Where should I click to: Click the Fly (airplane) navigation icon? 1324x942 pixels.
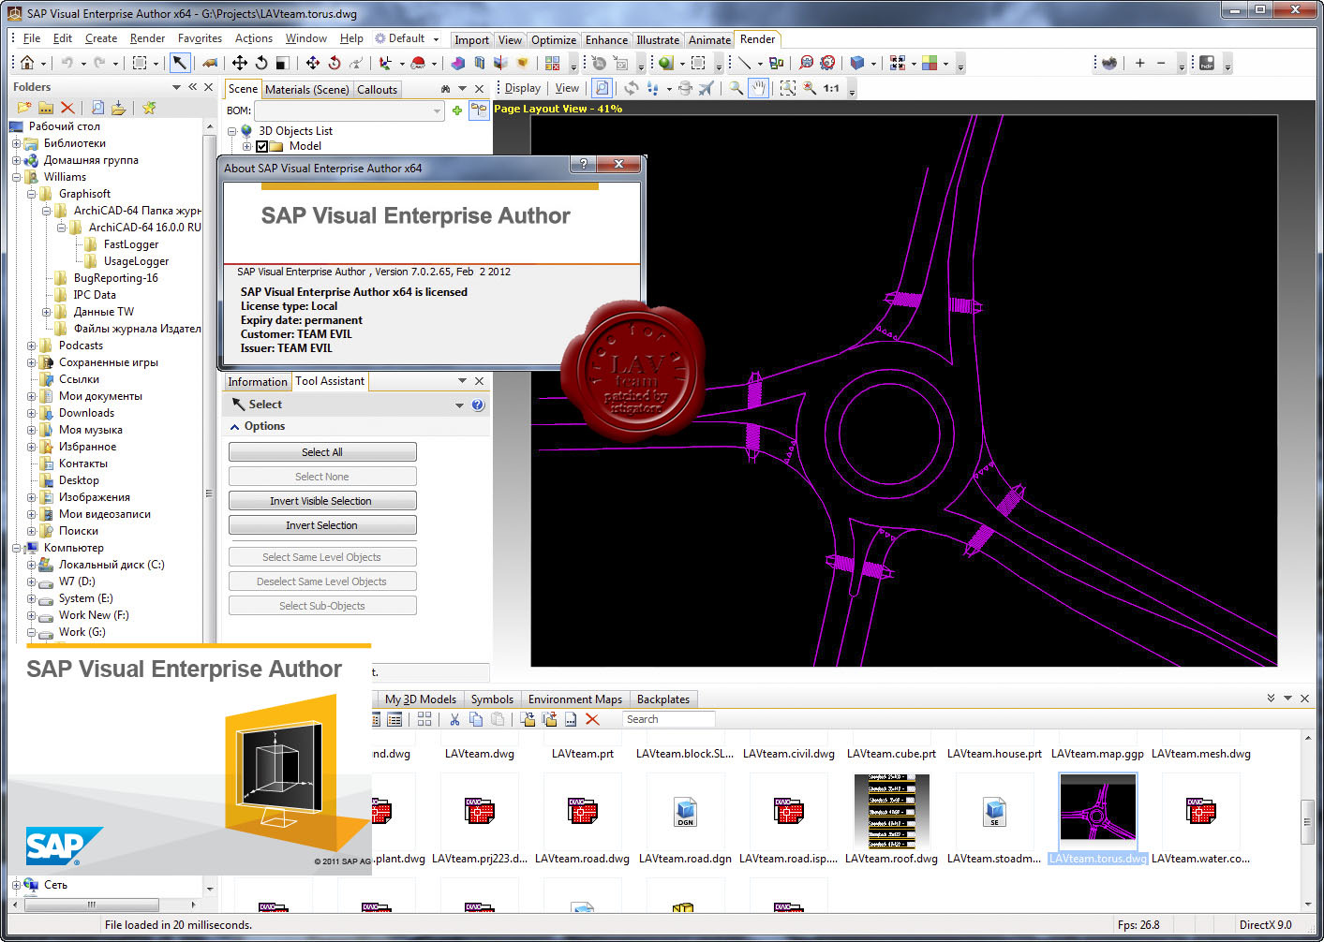coord(706,88)
